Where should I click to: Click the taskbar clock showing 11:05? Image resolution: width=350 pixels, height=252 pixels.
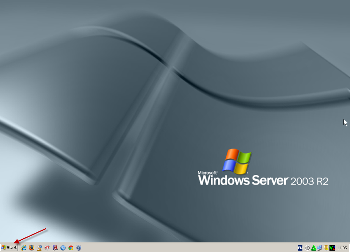pos(342,248)
